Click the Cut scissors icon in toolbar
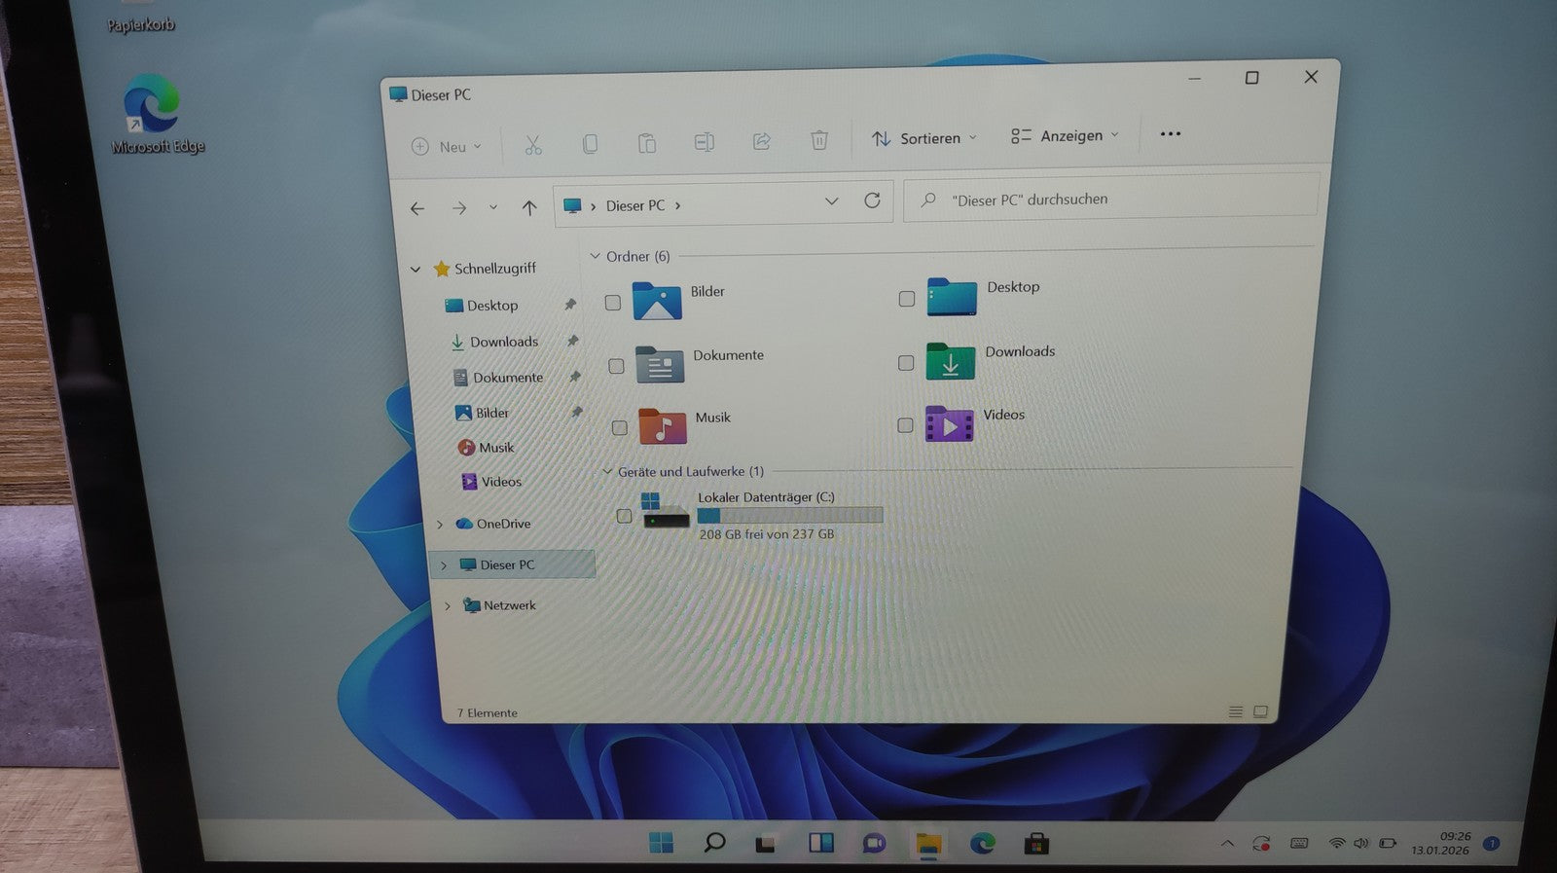1557x873 pixels. 533,145
